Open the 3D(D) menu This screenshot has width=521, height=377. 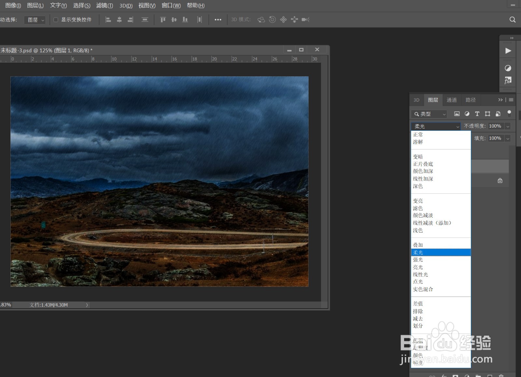126,6
